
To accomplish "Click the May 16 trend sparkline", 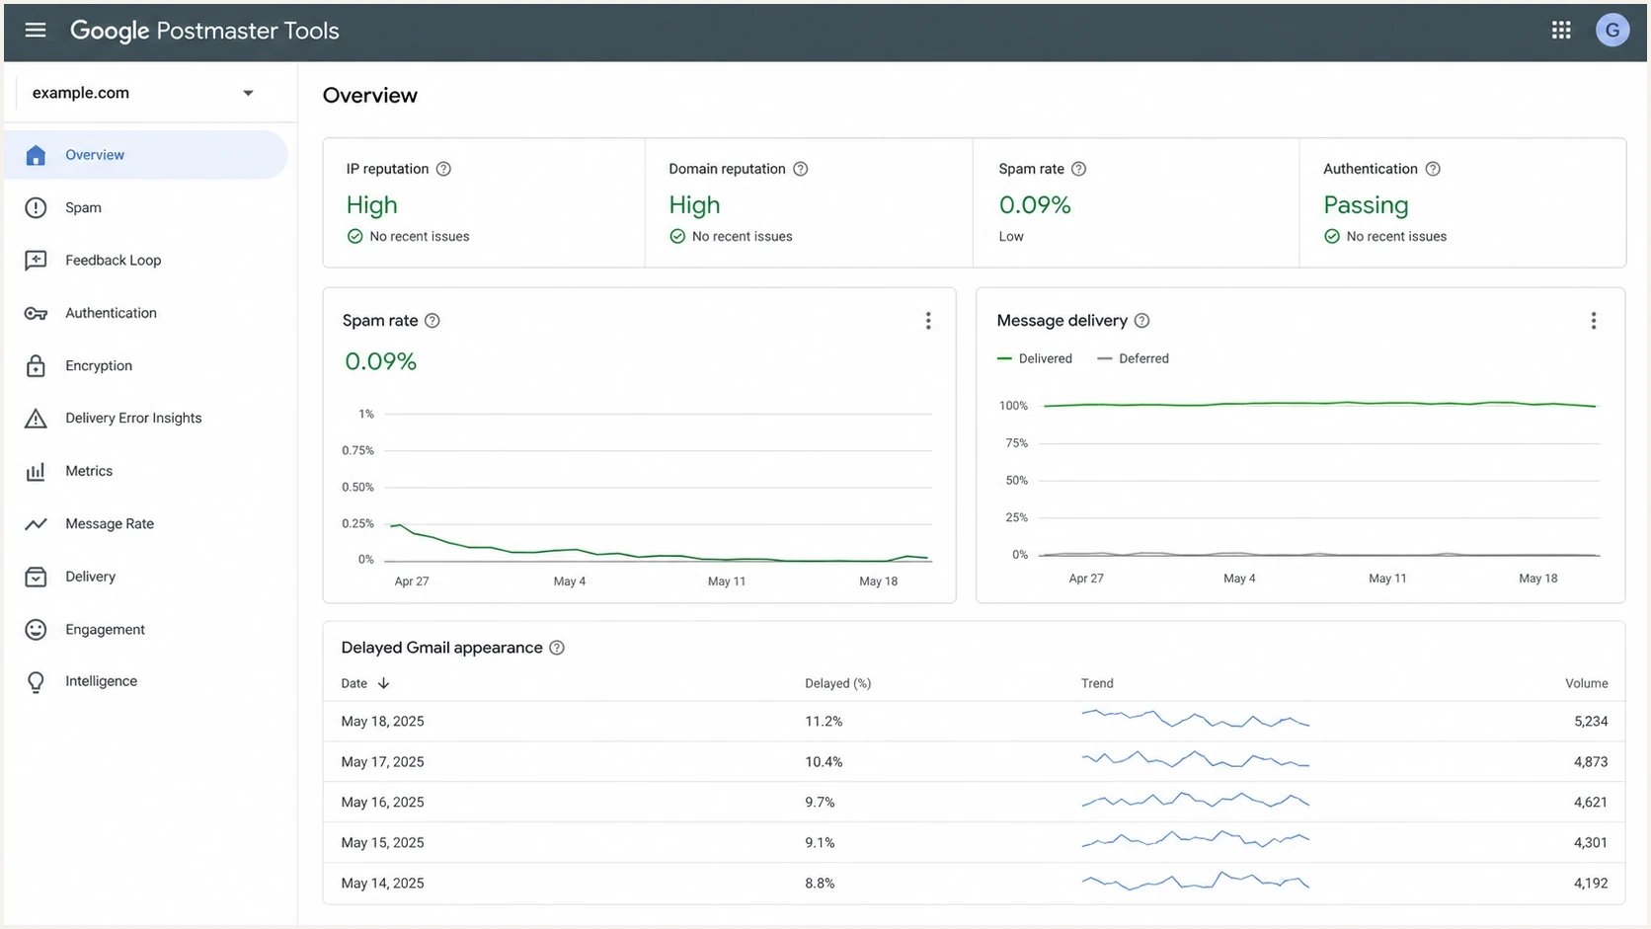I will pos(1195,800).
